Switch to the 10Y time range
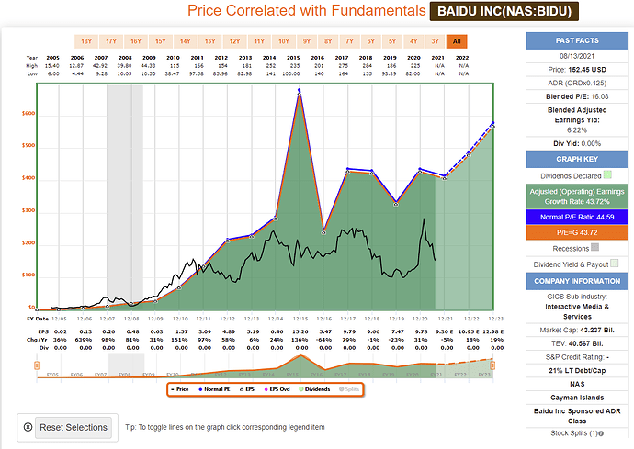Screen dimensions: 634x449 pyautogui.click(x=284, y=41)
